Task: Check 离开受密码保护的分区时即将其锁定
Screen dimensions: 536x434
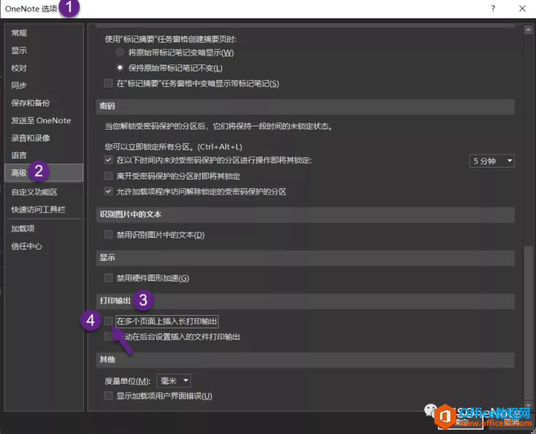Action: coord(108,176)
